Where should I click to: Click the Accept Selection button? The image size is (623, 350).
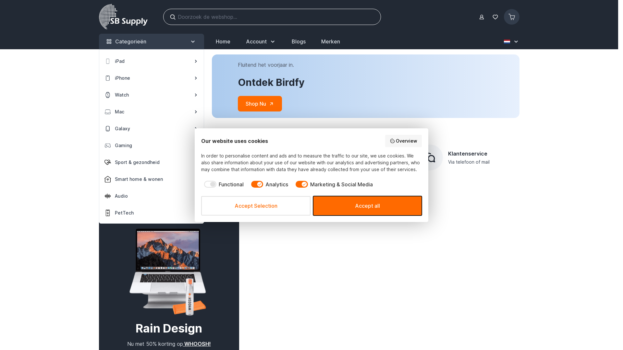[x=256, y=206]
